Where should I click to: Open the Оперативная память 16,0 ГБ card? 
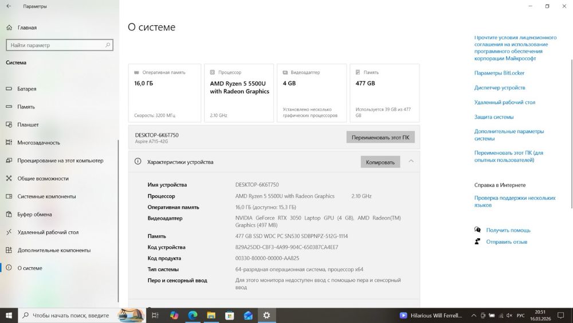point(164,93)
